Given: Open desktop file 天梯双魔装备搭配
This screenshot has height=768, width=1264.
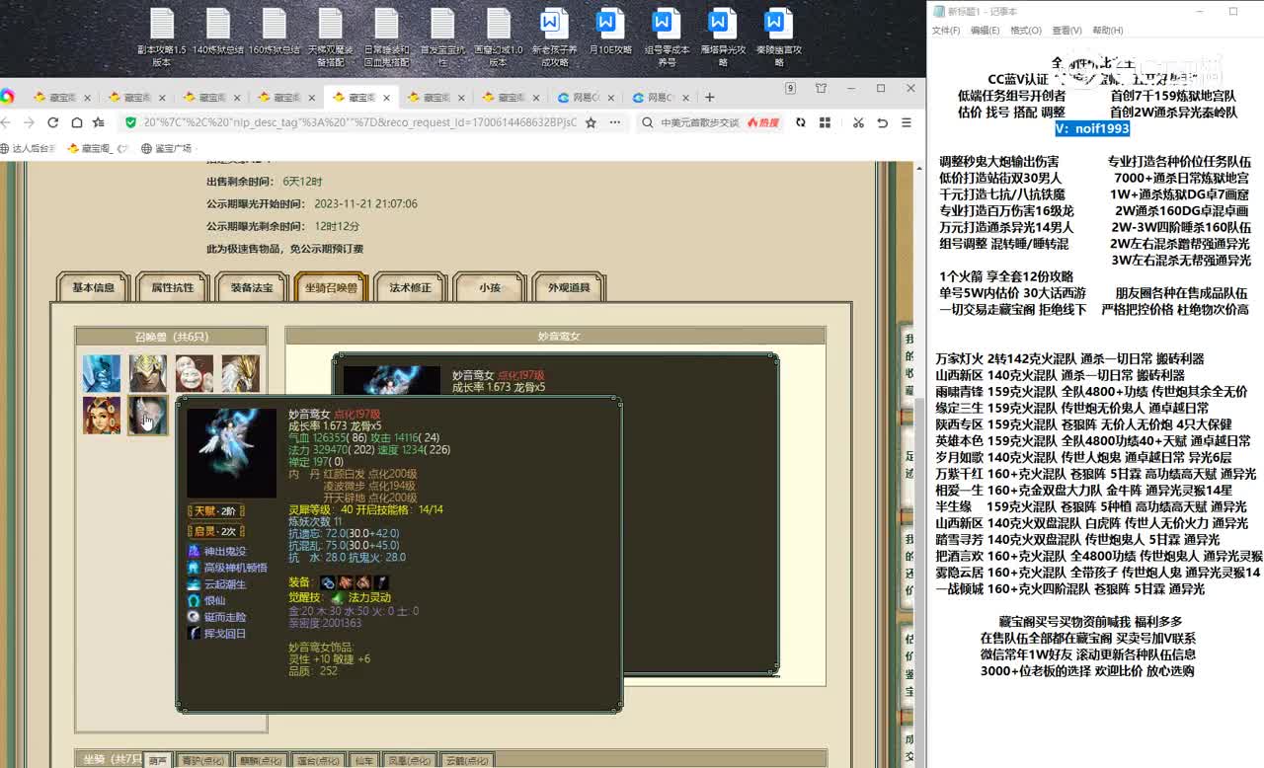Looking at the screenshot, I should click(x=330, y=38).
